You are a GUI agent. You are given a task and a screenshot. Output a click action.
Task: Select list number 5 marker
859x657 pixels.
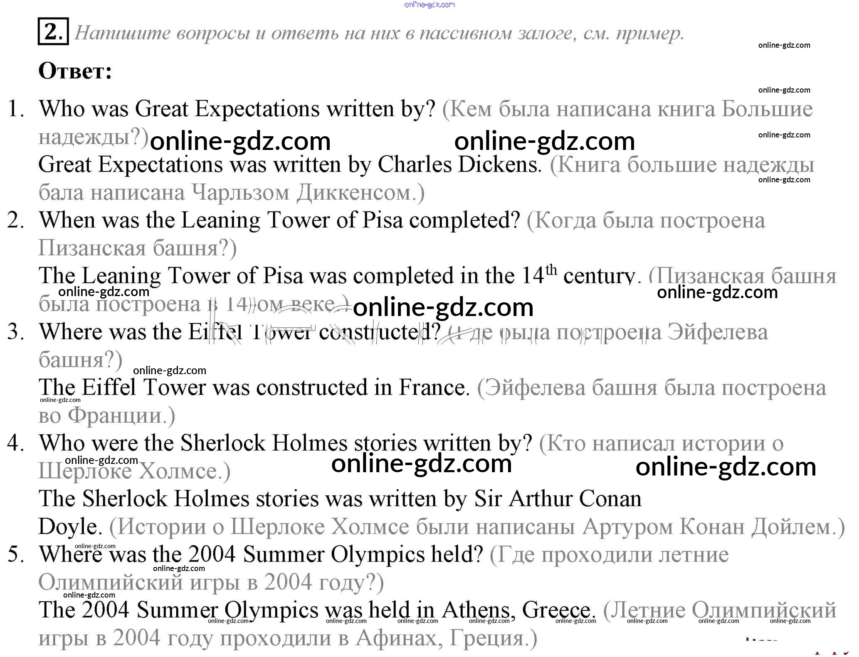coord(16,554)
